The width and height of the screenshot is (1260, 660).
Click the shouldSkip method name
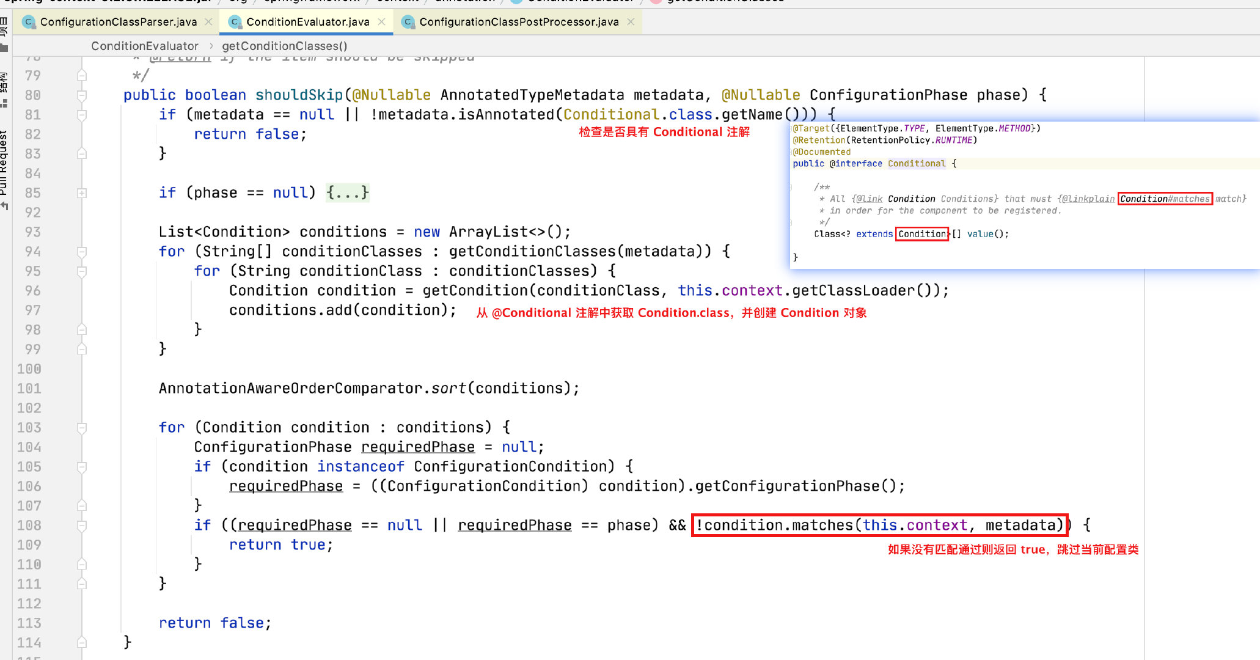(x=299, y=95)
